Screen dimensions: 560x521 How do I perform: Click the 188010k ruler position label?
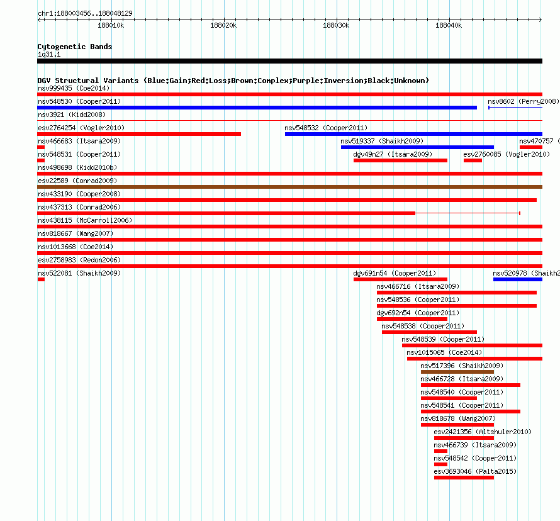point(111,25)
